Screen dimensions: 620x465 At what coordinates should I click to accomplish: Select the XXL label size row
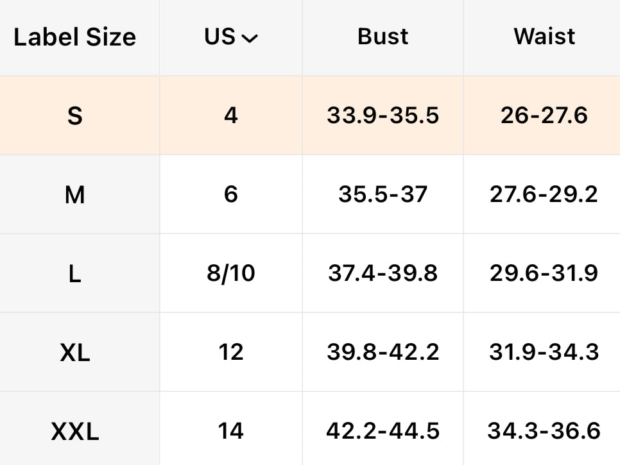coord(74,432)
